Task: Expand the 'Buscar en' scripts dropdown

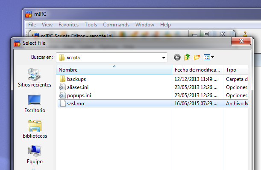Action: tap(164, 58)
